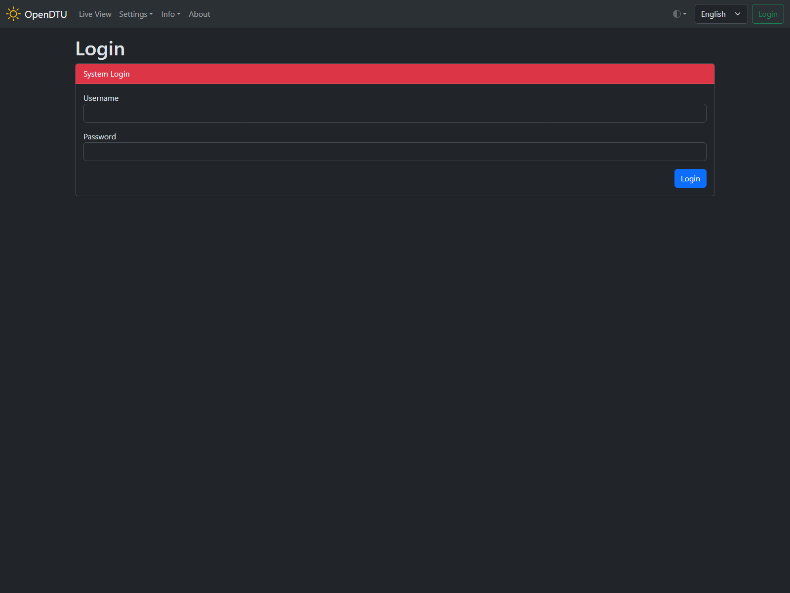Open the English language selector
Viewport: 790px width, 593px height.
coord(721,14)
